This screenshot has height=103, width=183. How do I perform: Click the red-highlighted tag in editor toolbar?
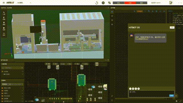tap(140, 11)
